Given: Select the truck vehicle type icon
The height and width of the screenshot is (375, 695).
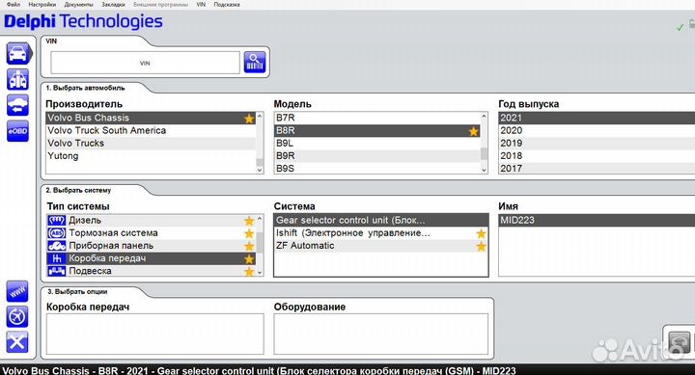Looking at the screenshot, I should (17, 79).
